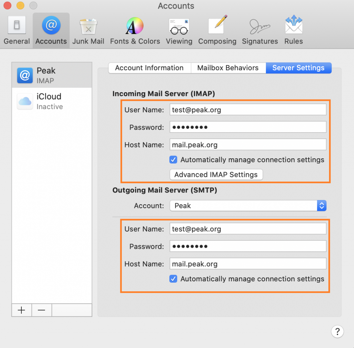Expand the outgoing Account dropdown showing Peak
Screen dimensions: 354x348
[248, 206]
